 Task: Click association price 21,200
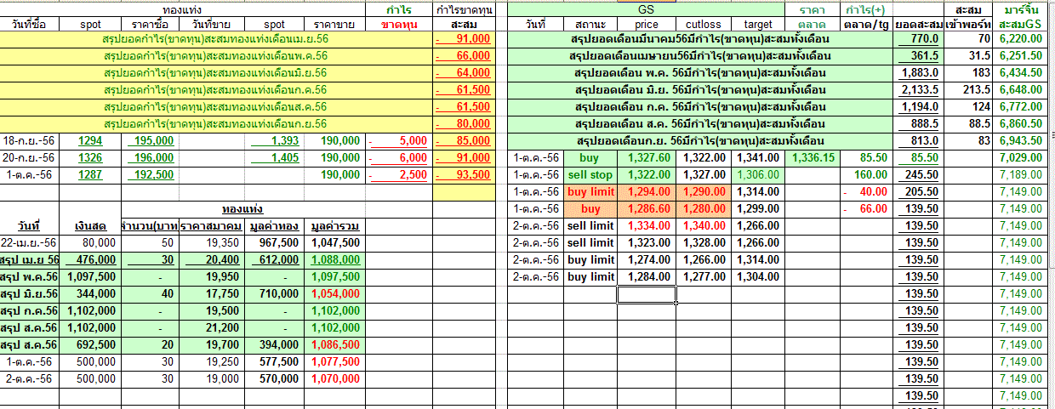pos(212,327)
